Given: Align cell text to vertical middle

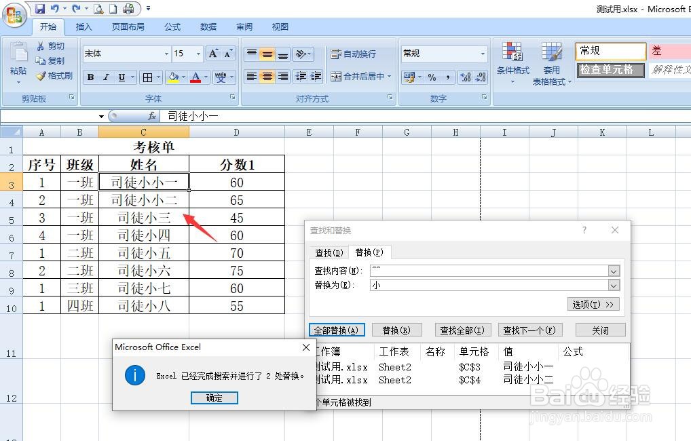Looking at the screenshot, I should click(267, 54).
